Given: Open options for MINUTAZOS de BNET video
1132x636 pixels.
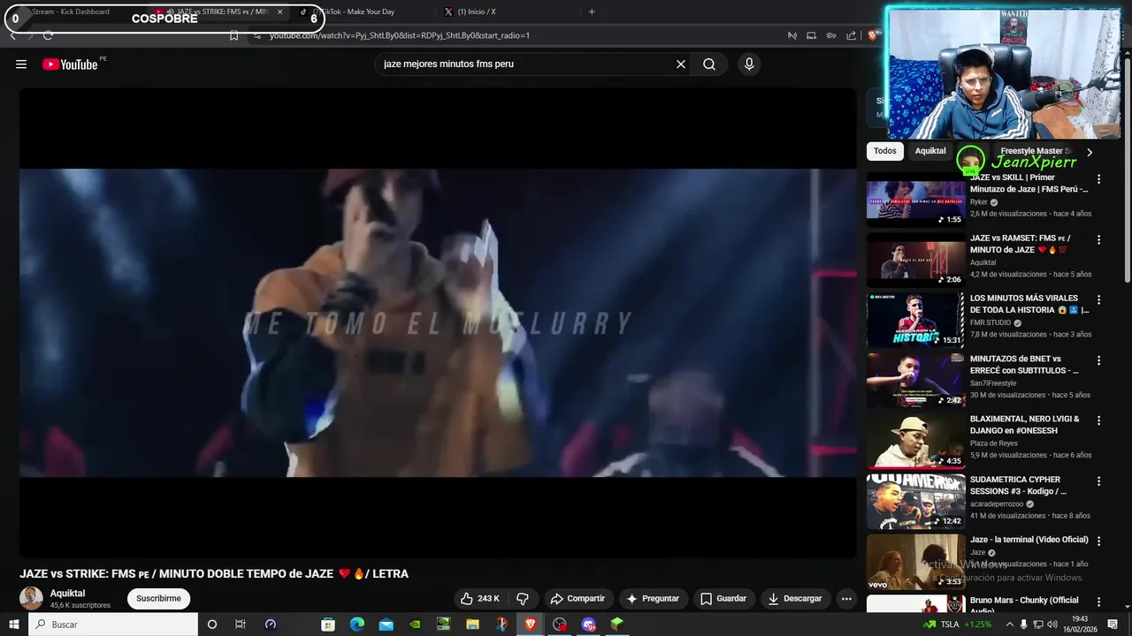Looking at the screenshot, I should point(1099,360).
